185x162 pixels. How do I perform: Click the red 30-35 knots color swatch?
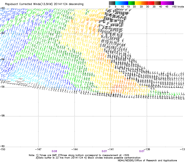(151, 3)
